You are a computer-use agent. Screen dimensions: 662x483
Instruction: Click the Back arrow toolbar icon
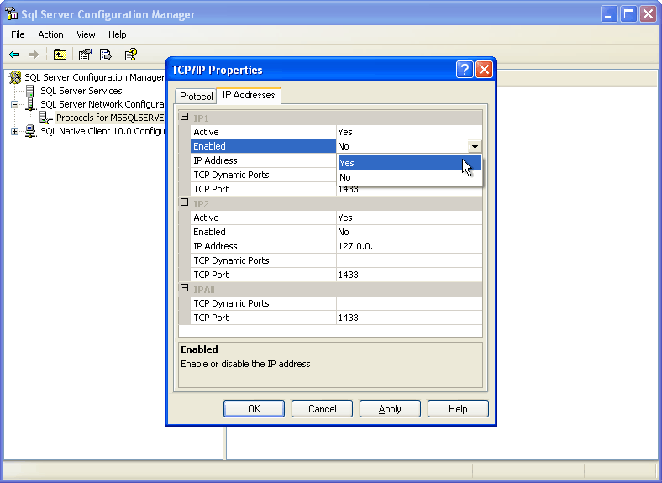(x=14, y=55)
